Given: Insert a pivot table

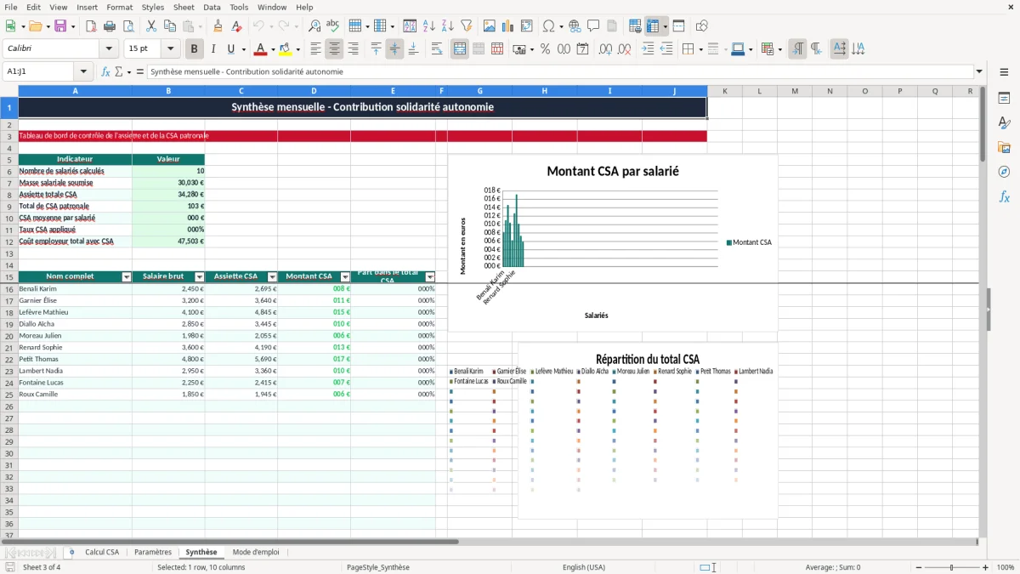Looking at the screenshot, I should tap(527, 26).
